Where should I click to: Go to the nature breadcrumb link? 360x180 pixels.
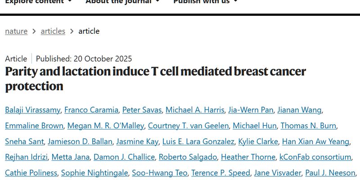tap(16, 31)
